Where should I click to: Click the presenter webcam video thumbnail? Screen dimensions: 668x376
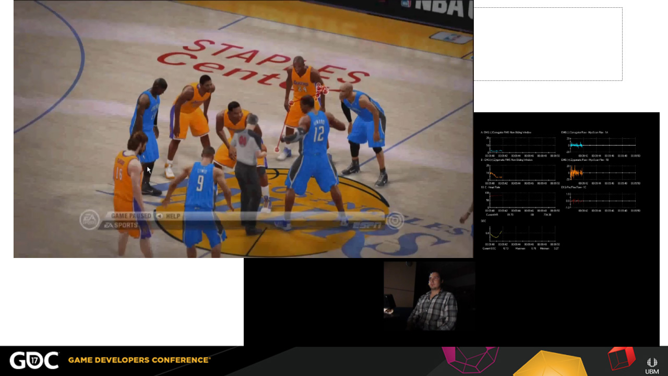[429, 296]
